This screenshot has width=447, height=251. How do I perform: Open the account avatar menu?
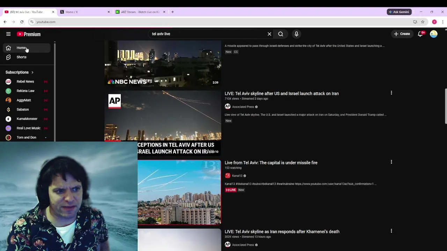click(x=434, y=34)
